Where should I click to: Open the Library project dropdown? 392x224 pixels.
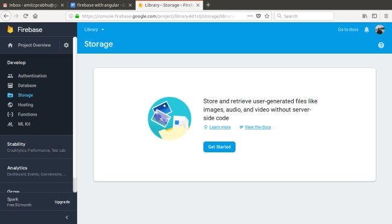pos(94,30)
